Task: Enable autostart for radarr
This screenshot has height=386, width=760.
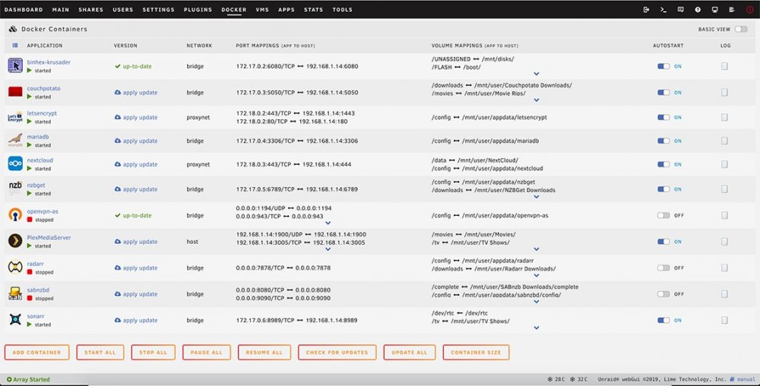Action: coord(663,267)
